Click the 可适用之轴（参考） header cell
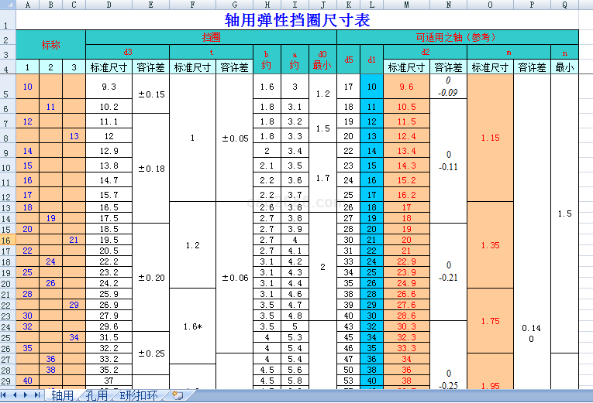 tap(457, 37)
